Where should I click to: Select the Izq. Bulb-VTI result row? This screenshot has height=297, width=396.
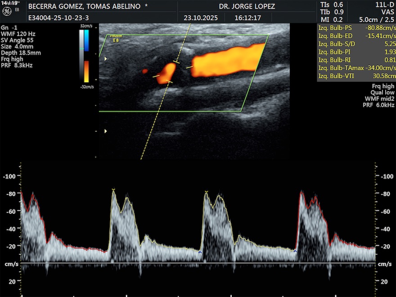pos(356,76)
